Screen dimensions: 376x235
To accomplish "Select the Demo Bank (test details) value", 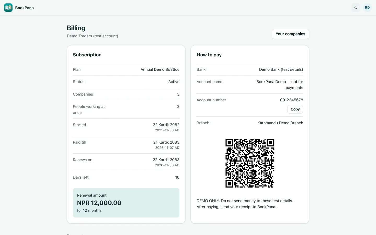I will (x=281, y=69).
